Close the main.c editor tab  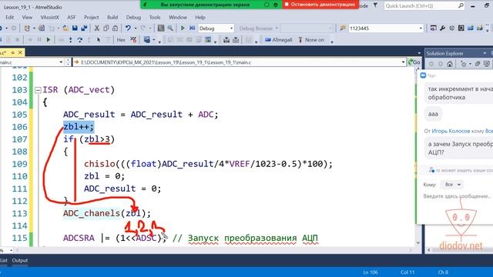20,52
